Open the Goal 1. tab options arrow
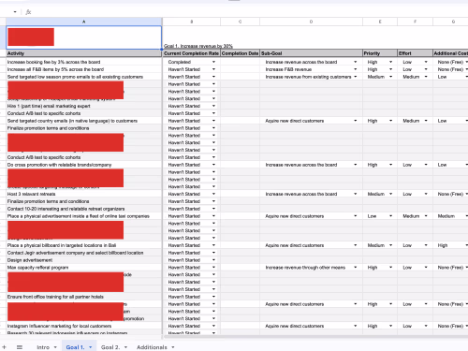468x351 pixels. (91, 347)
